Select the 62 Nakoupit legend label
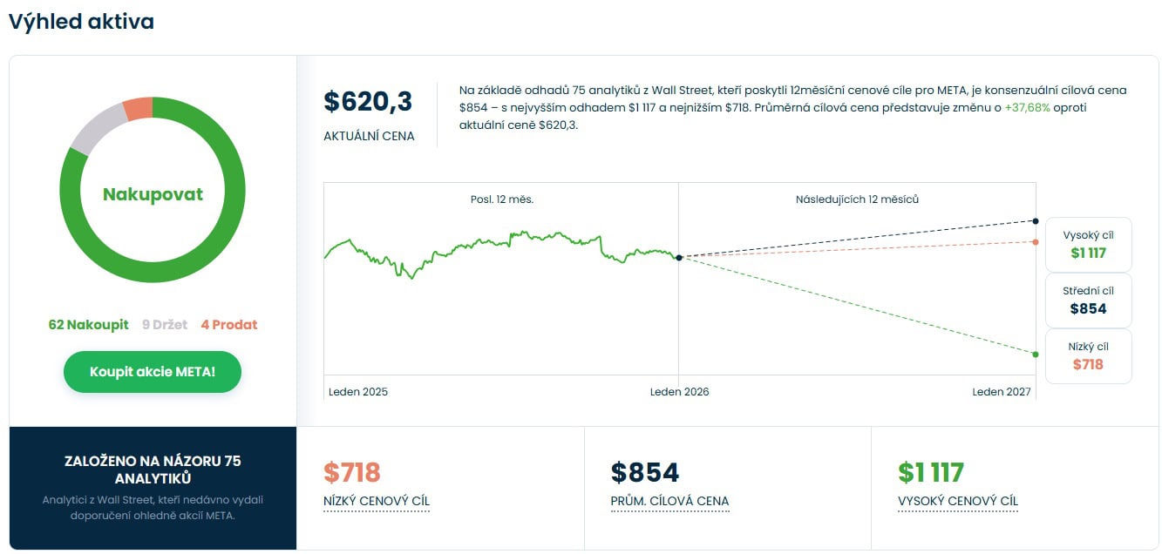This screenshot has width=1162, height=554. tap(88, 325)
